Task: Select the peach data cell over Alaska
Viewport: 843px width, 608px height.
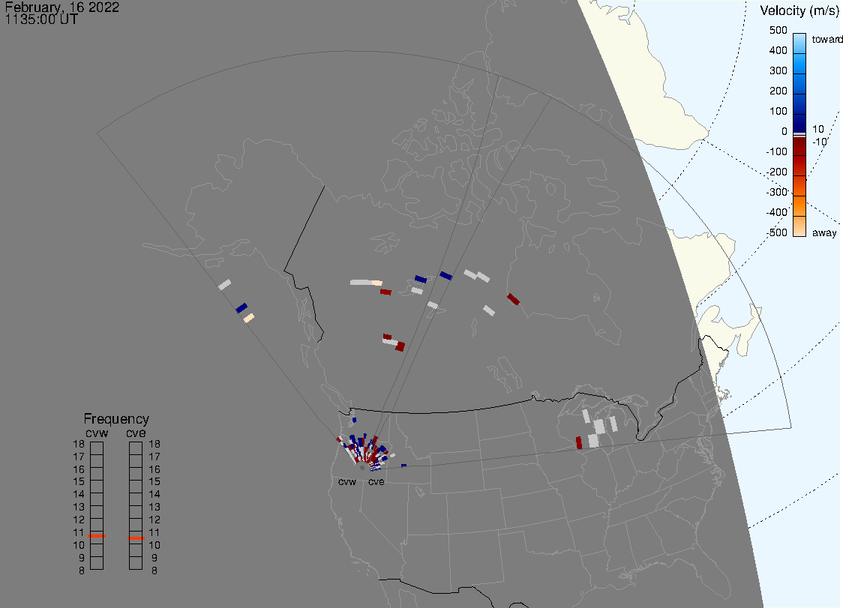Action: pos(248,318)
